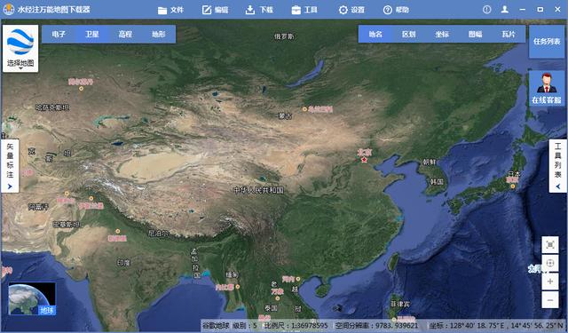Toggle the 区划 boundaries overlay

[x=408, y=34]
